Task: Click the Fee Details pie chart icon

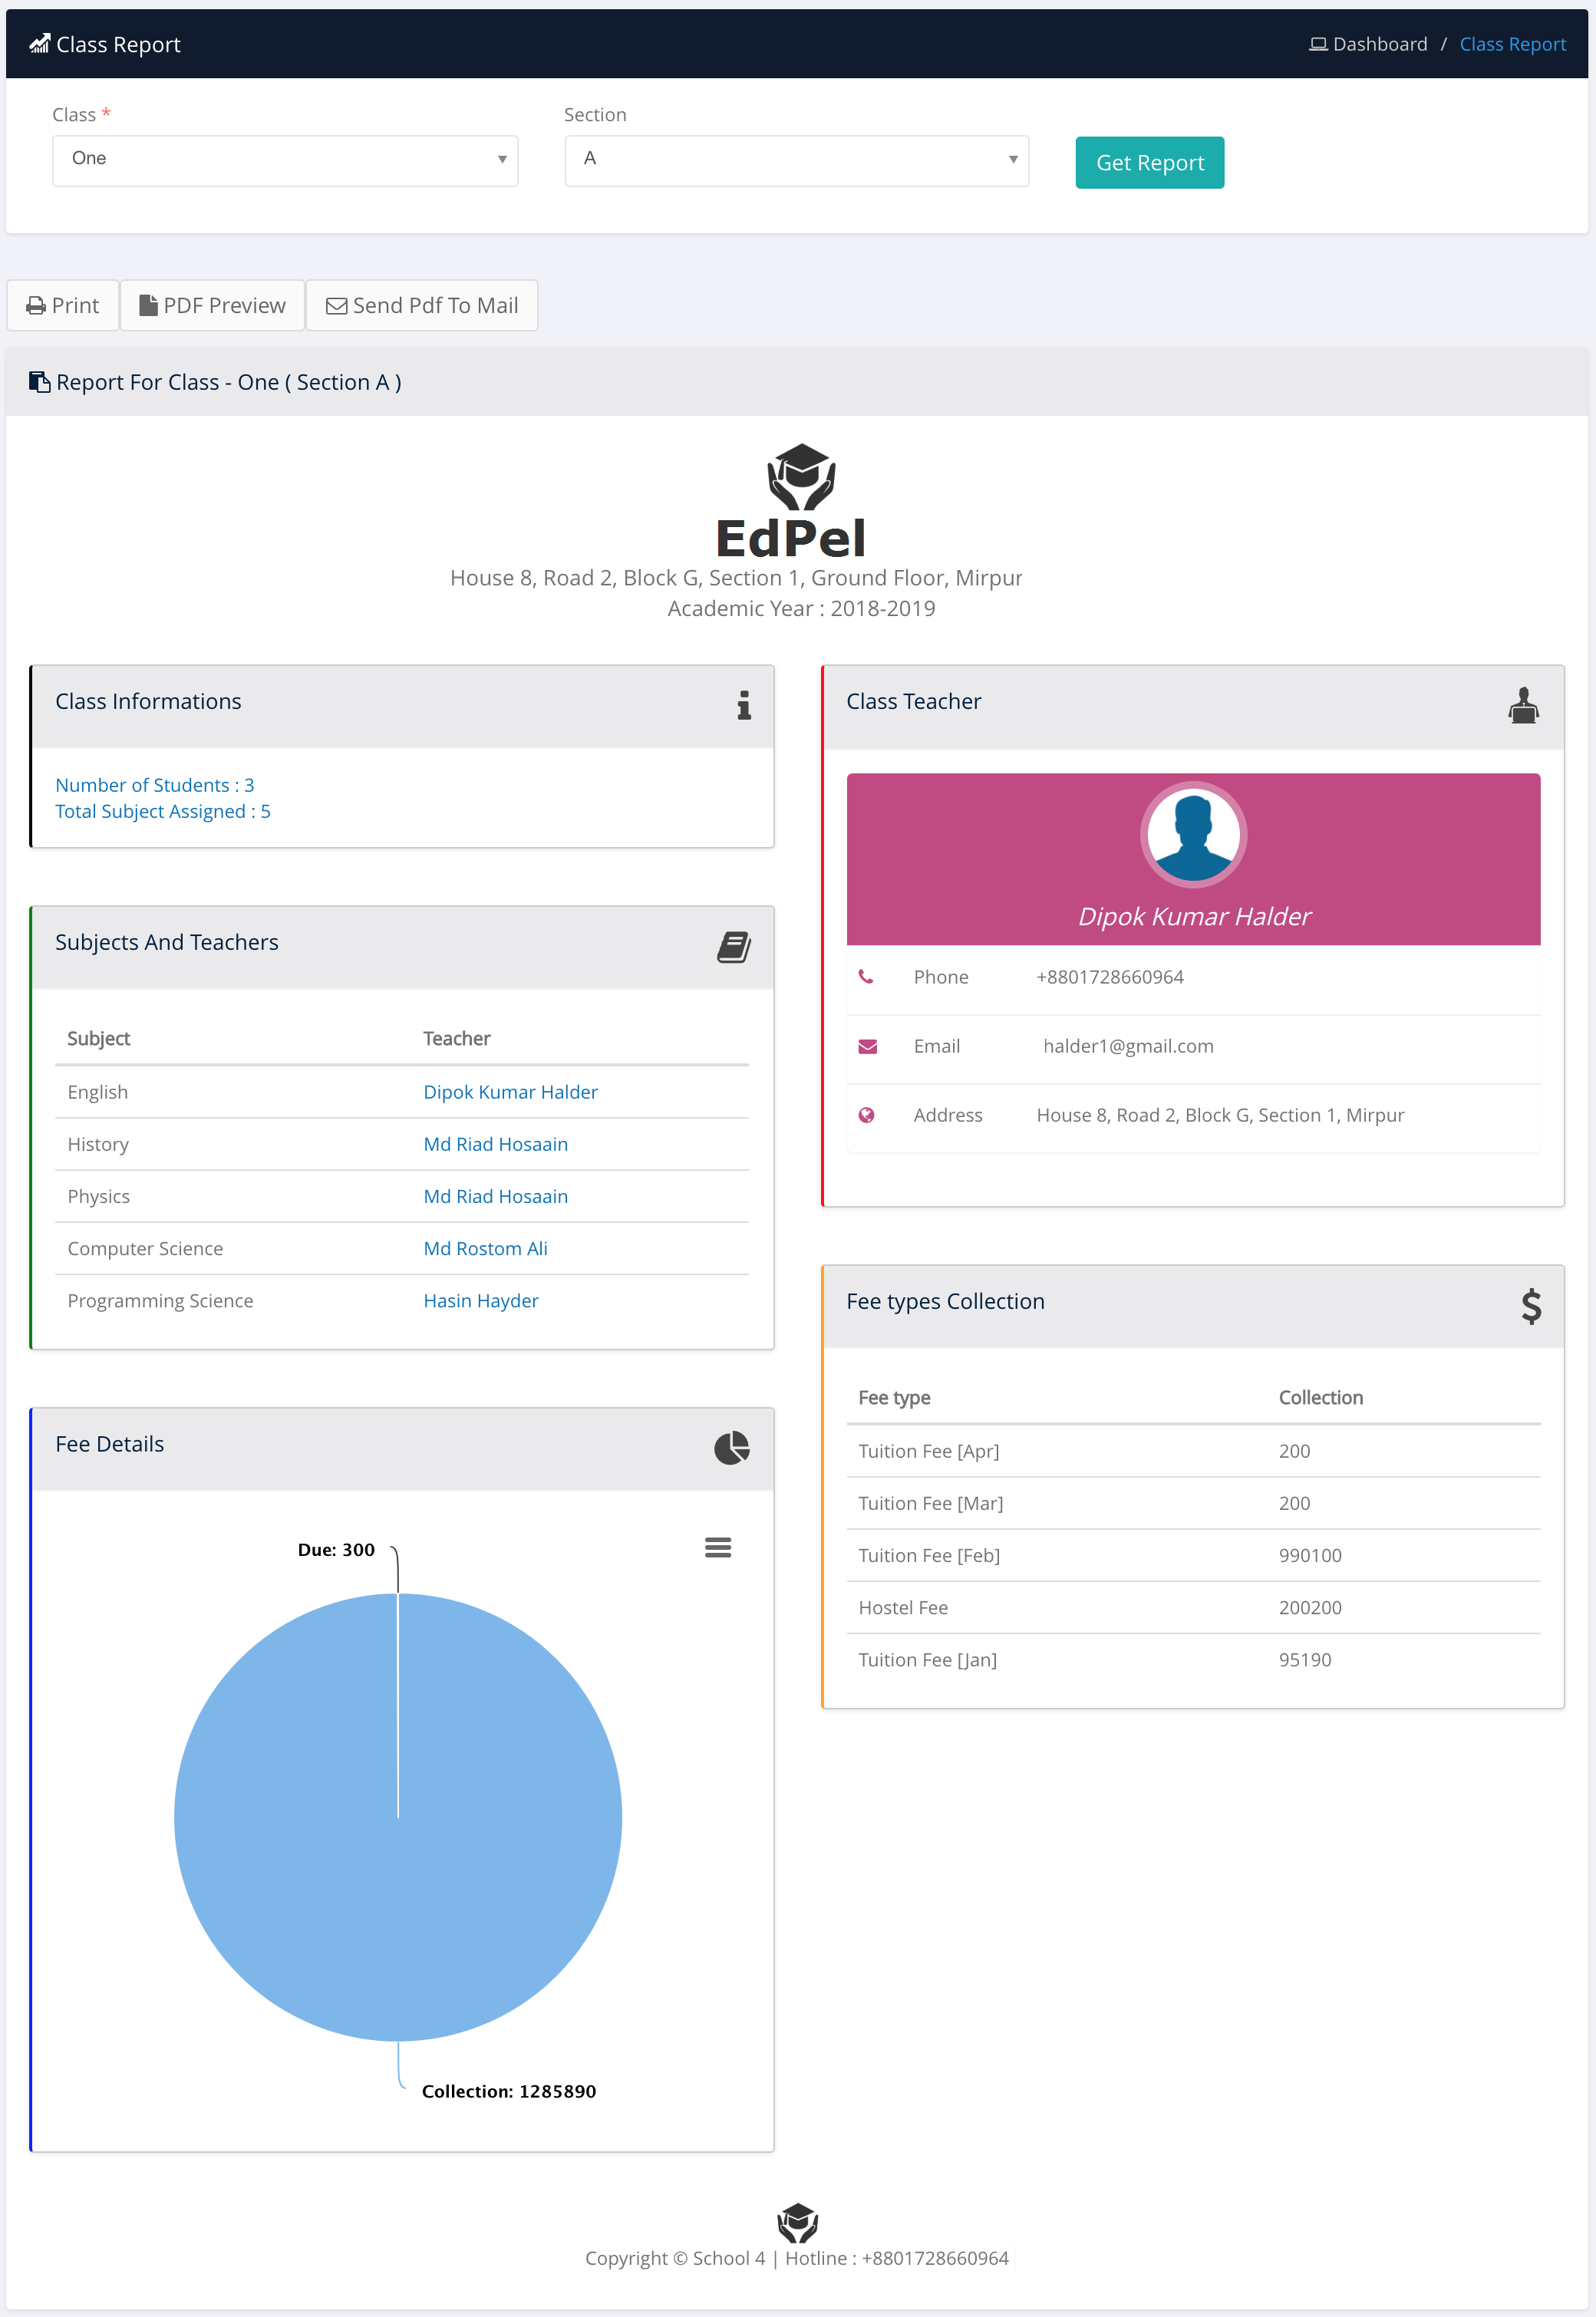Action: pos(731,1447)
